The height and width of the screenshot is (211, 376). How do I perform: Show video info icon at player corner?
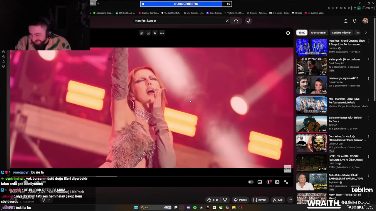[288, 33]
